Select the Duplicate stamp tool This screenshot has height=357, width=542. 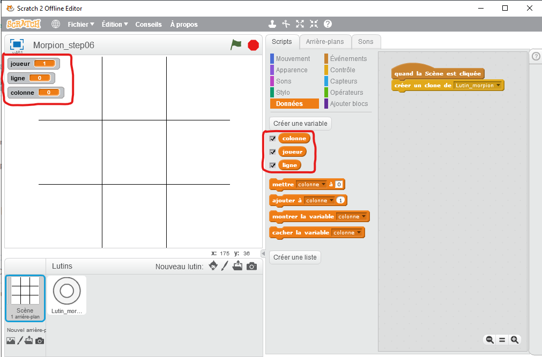pyautogui.click(x=272, y=24)
